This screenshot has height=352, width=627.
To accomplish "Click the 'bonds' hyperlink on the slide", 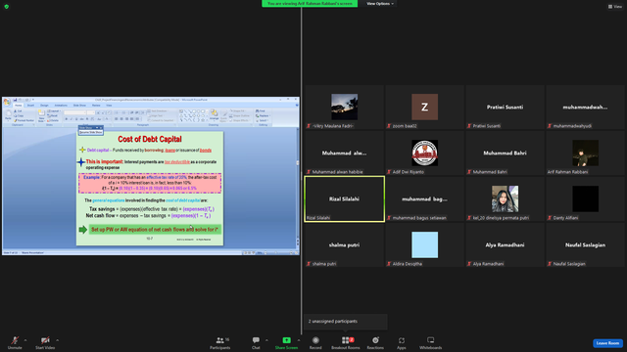I will [206, 151].
